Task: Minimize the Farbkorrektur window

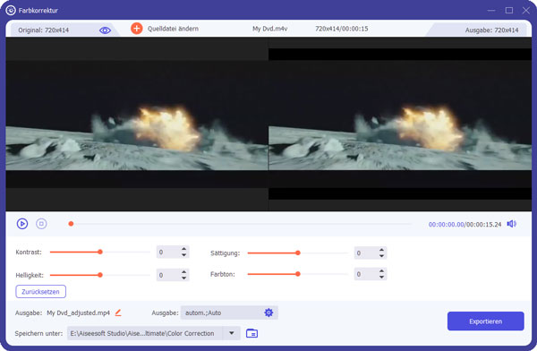Action: [491, 11]
